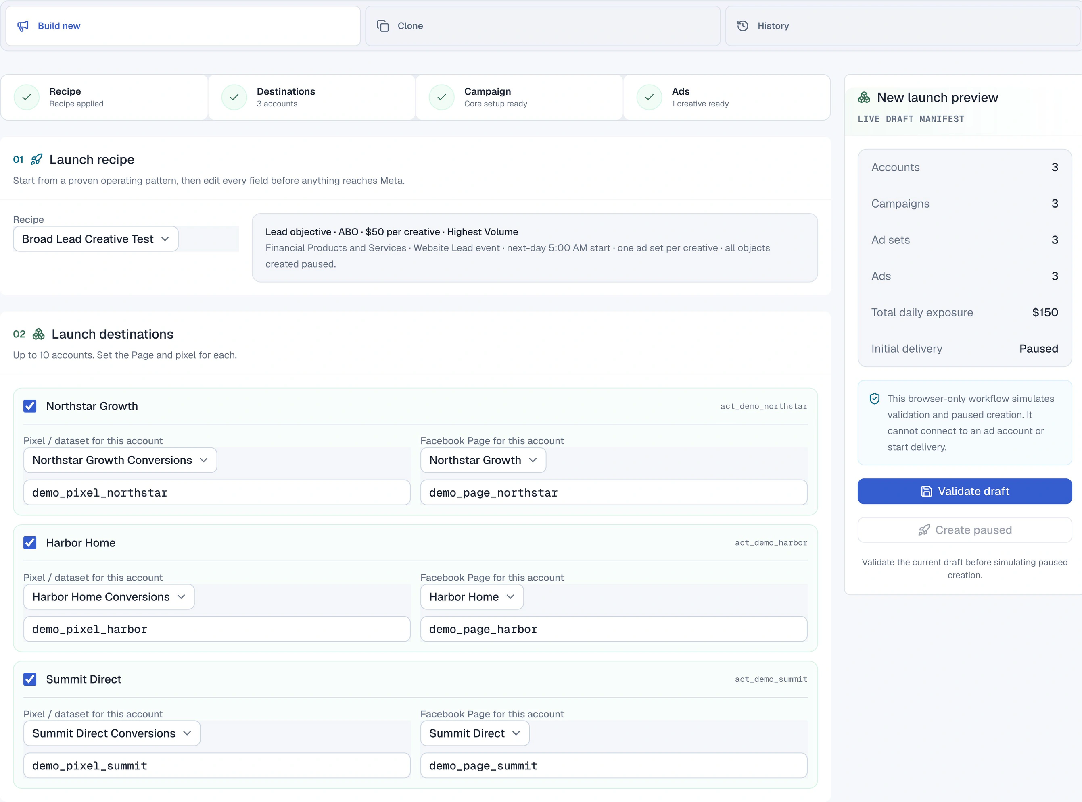
Task: Open the Harbor Home Conversions pixel dropdown
Action: pyautogui.click(x=109, y=596)
